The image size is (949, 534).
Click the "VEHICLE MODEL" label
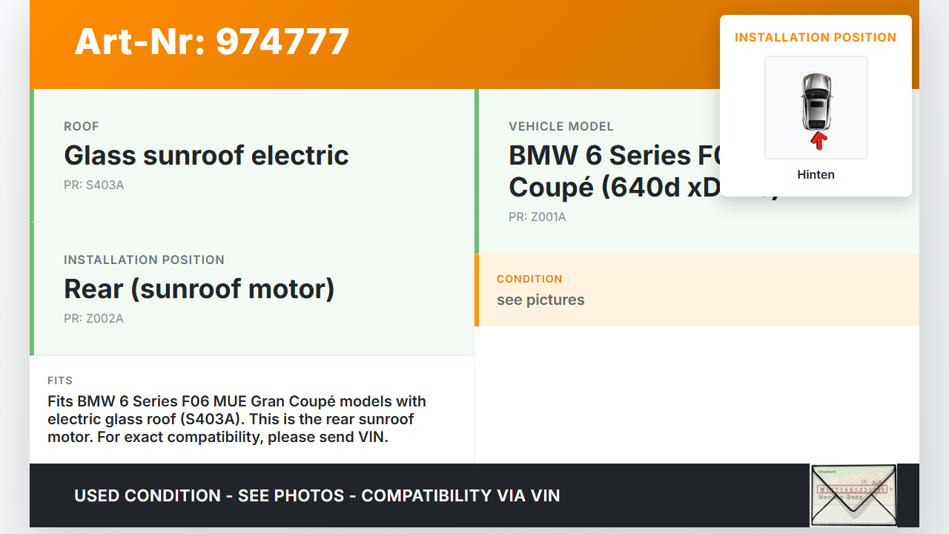tap(561, 127)
